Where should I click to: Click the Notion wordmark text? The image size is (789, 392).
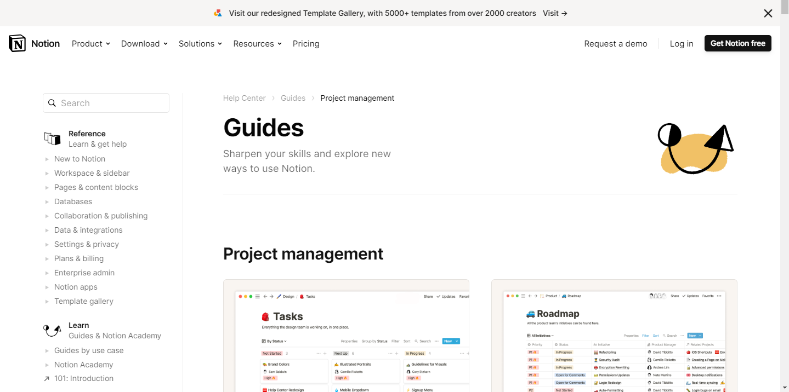click(x=46, y=43)
